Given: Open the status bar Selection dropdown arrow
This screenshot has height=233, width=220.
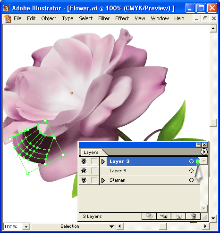Looking at the screenshot, I should pos(111,226).
